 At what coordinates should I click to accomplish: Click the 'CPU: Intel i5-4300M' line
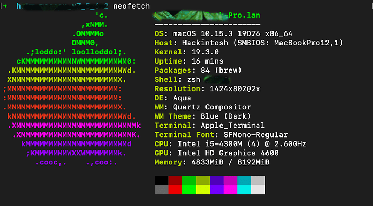coord(230,144)
